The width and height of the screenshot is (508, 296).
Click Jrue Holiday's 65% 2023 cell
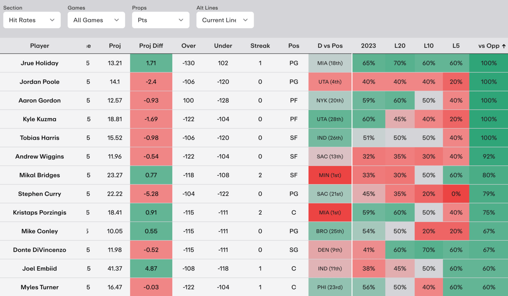pyautogui.click(x=369, y=63)
